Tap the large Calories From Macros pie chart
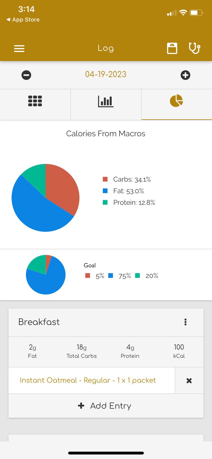 click(x=46, y=198)
